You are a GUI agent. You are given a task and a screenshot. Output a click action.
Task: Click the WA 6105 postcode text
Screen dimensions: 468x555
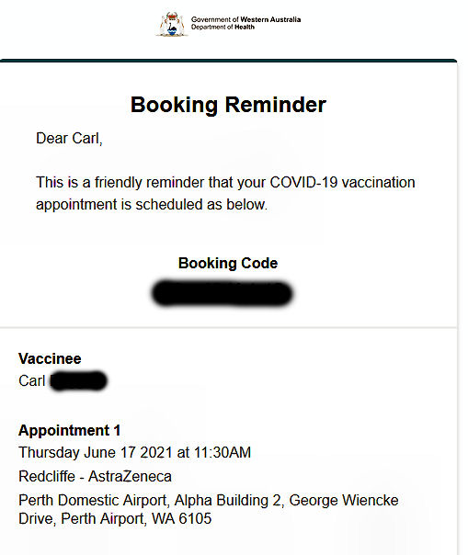[182, 518]
